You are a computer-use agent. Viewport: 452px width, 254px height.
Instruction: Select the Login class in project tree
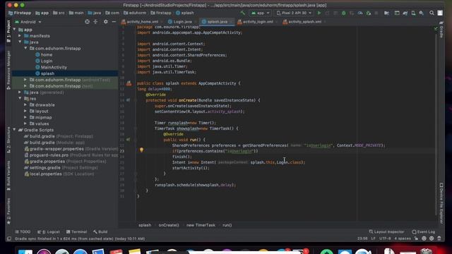coord(47,61)
